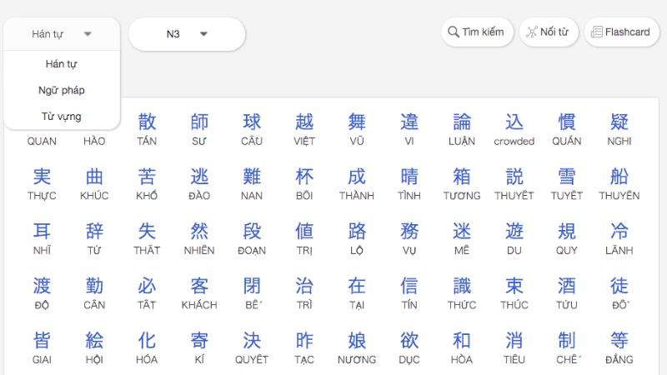View kanji 値 TRỊ
The width and height of the screenshot is (667, 375).
click(304, 238)
